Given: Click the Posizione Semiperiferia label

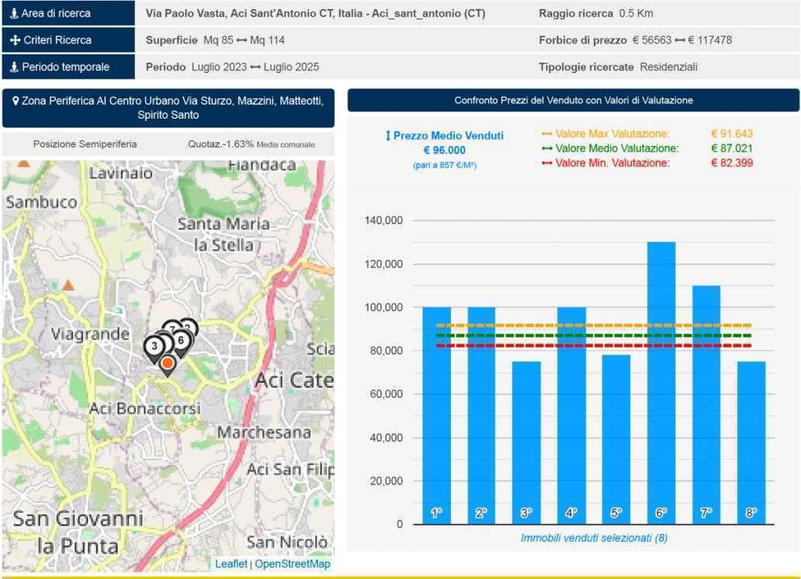Looking at the screenshot, I should pyautogui.click(x=85, y=144).
